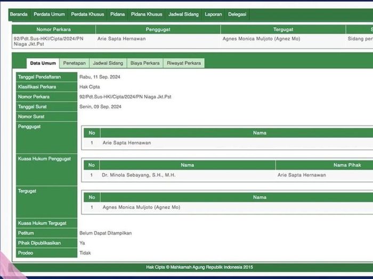Open Jadwal Sidang in the top navigation bar
The height and width of the screenshot is (279, 373).
coord(183,14)
